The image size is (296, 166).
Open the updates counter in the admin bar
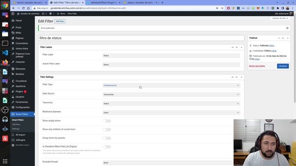click(x=44, y=13)
